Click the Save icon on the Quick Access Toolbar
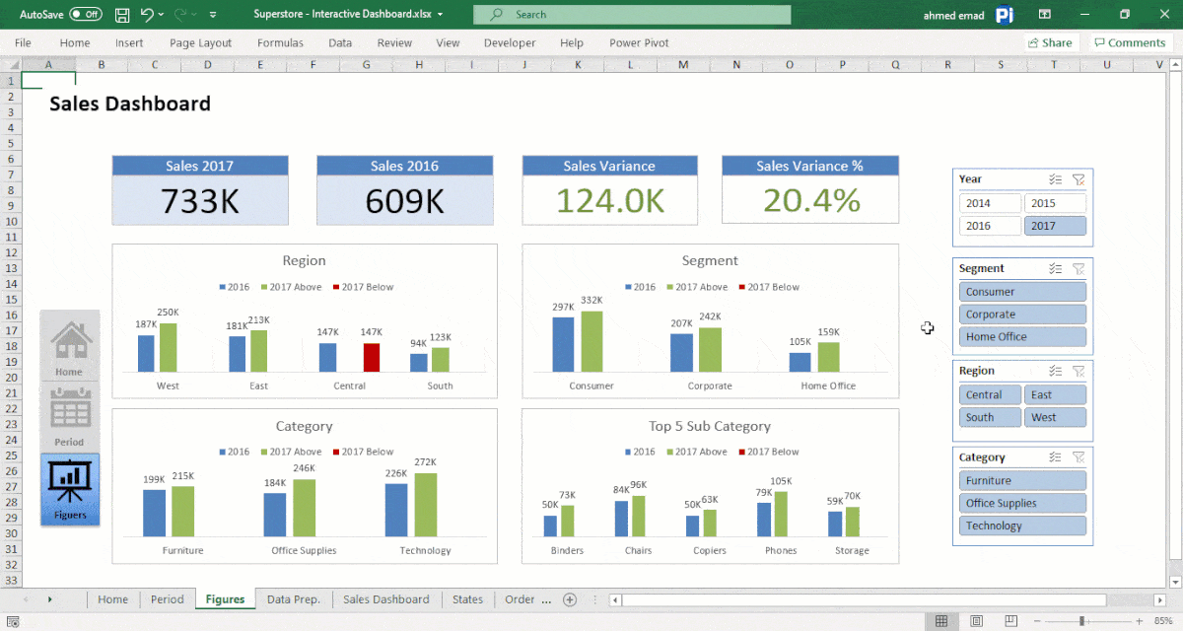 coord(122,14)
